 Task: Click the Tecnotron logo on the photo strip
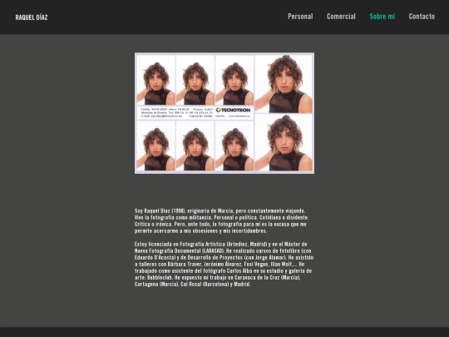[x=233, y=110]
